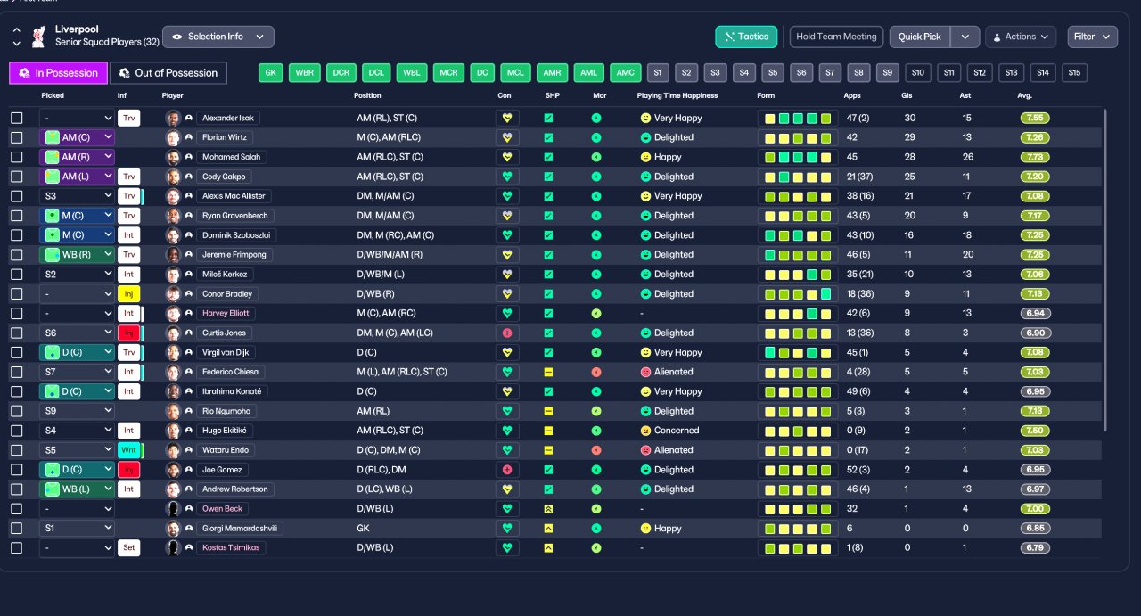Open Mohamed Salah's player name link

tap(231, 157)
